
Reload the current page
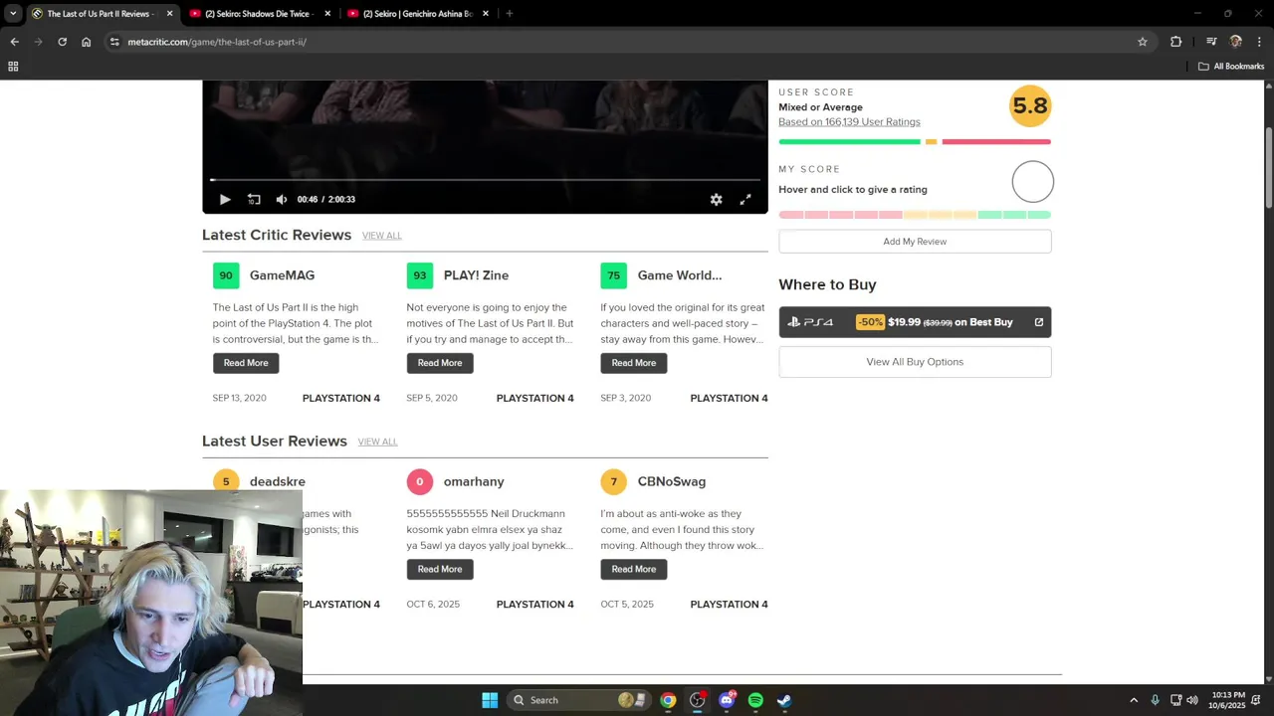pyautogui.click(x=62, y=42)
